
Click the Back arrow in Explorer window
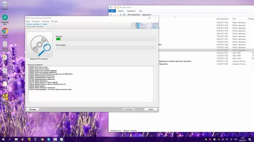(x=111, y=15)
